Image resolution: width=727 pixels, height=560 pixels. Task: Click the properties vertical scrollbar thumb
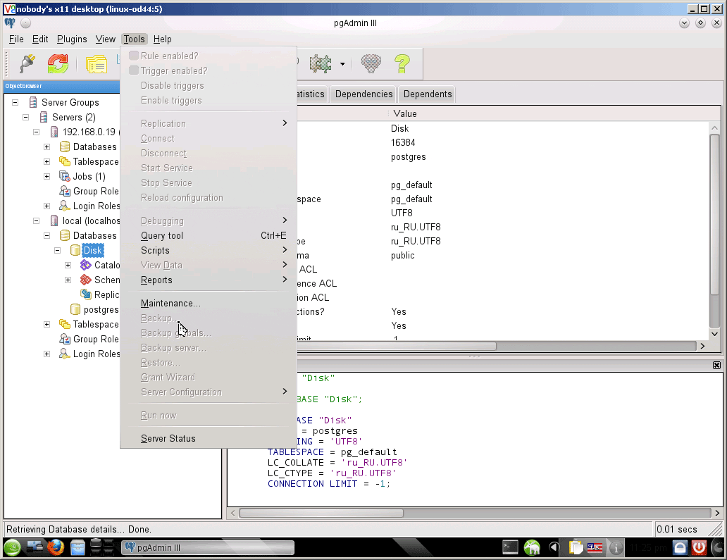[714, 214]
